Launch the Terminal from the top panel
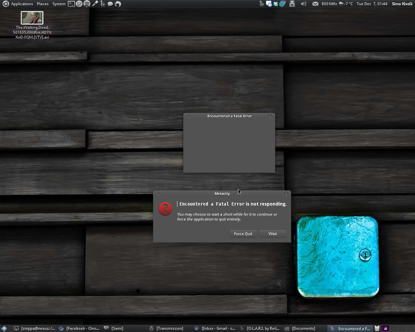 click(x=71, y=4)
